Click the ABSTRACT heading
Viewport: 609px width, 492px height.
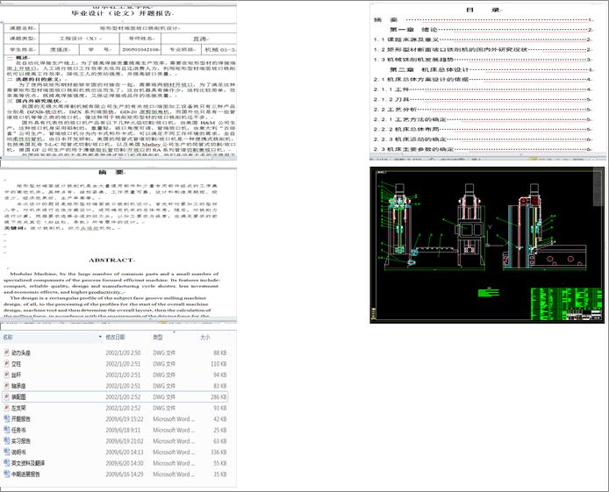111,260
